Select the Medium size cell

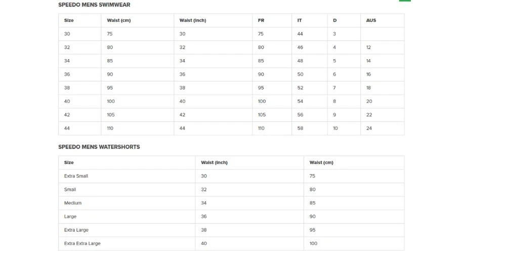73,203
